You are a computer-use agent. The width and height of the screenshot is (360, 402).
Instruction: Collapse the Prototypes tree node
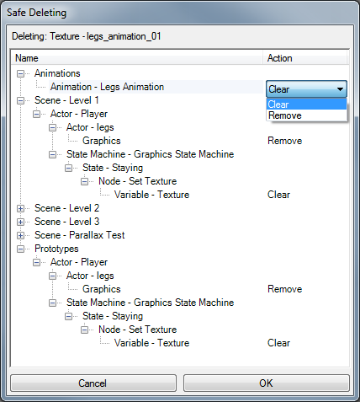coord(20,249)
